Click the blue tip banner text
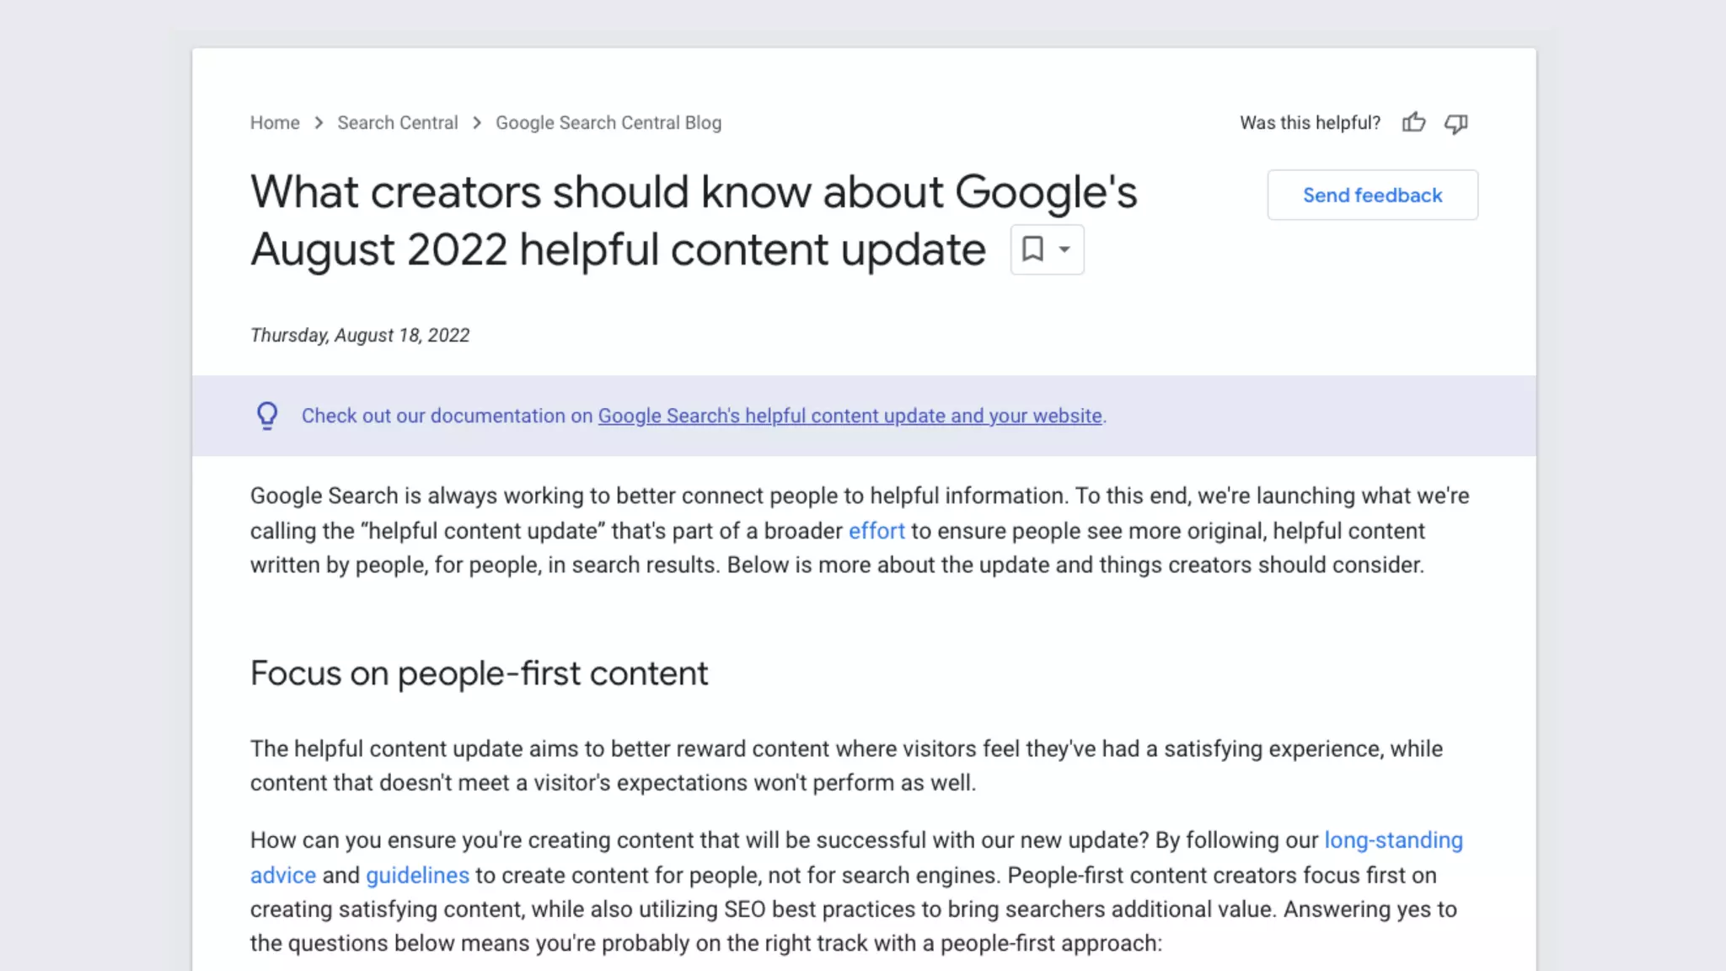 (x=448, y=416)
